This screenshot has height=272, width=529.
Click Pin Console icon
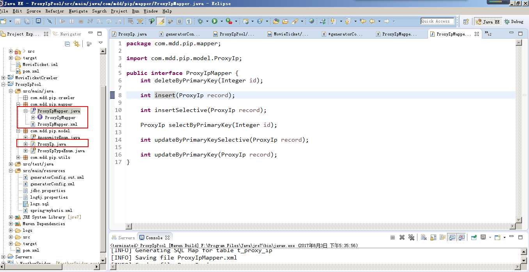coord(474,237)
